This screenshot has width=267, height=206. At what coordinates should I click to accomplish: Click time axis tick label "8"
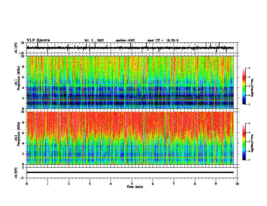pos(195,184)
